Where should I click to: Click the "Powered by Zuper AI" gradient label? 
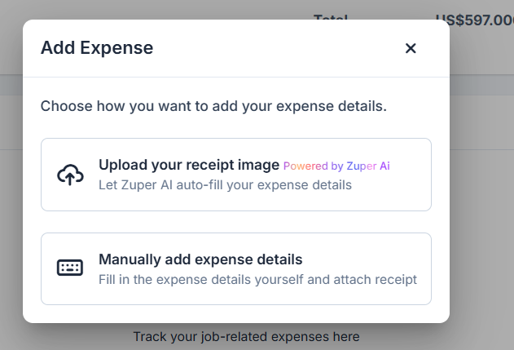(x=336, y=166)
